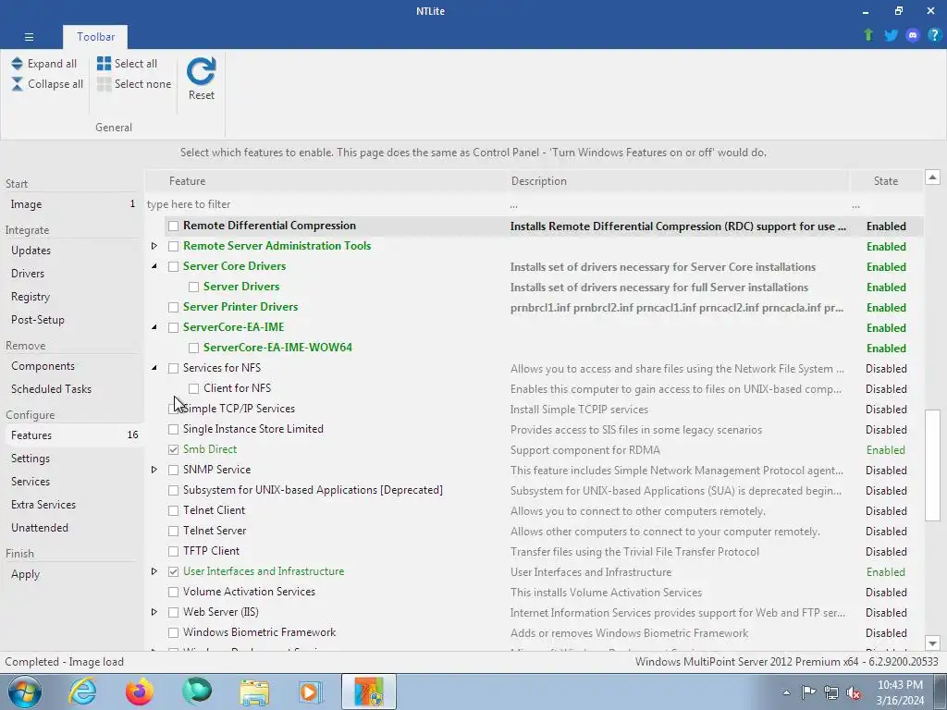The width and height of the screenshot is (947, 710).
Task: Expand the SNMP Service node
Action: pyautogui.click(x=154, y=470)
